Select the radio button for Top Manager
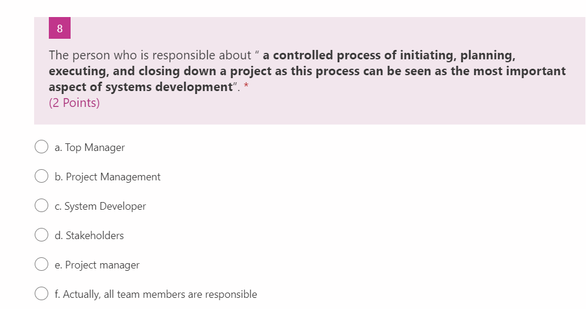586x309 pixels. [x=41, y=147]
